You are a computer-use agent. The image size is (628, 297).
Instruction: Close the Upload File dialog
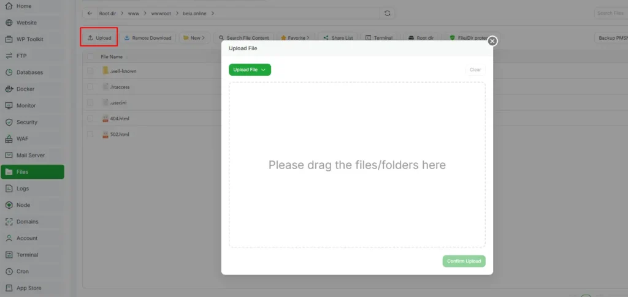(x=492, y=41)
